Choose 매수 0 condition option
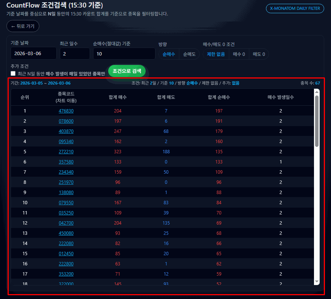331x299 pixels. 239,54
